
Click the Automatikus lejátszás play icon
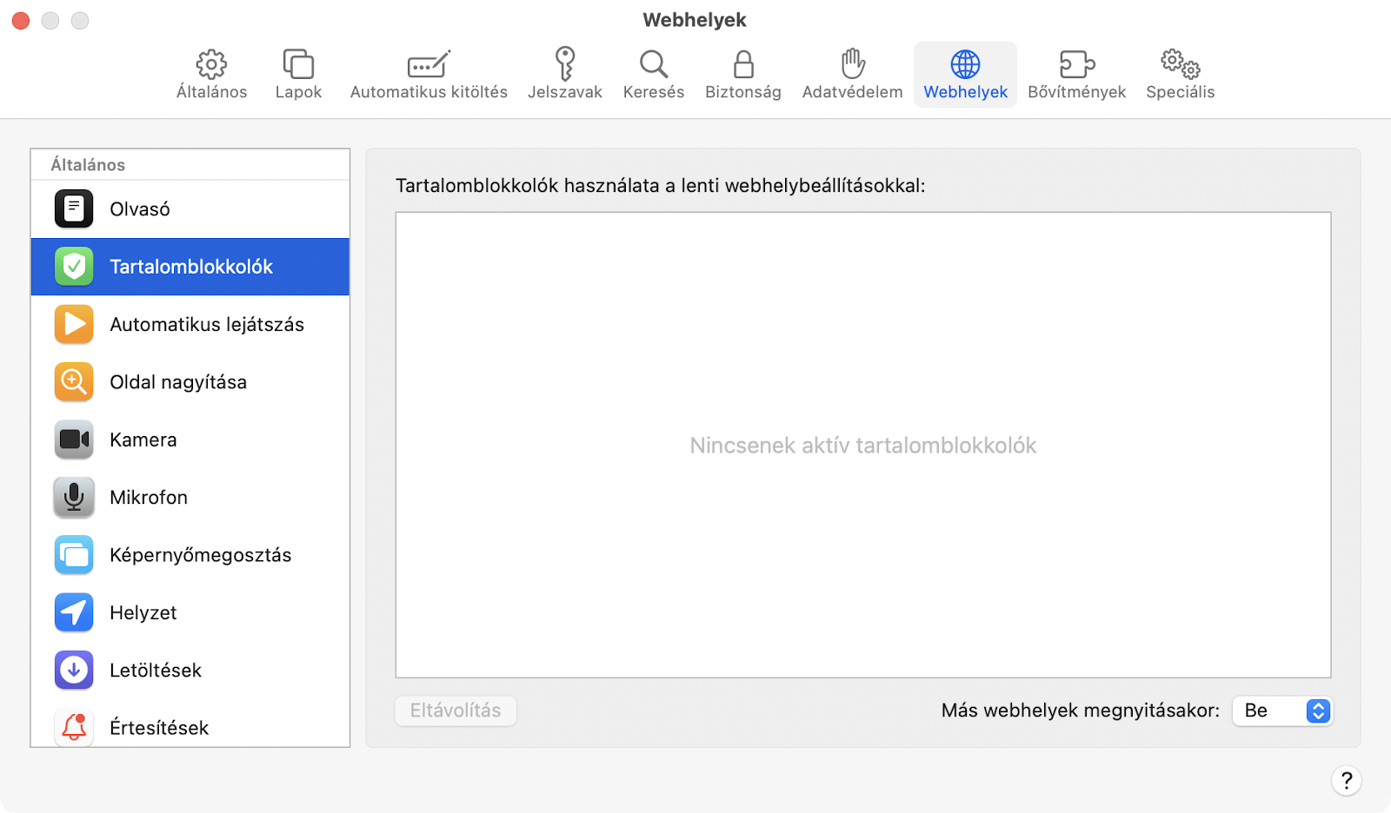74,324
